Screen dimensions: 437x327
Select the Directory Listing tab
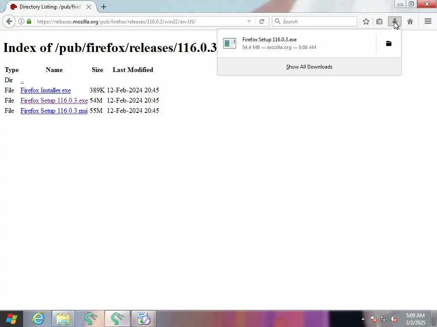click(x=50, y=7)
